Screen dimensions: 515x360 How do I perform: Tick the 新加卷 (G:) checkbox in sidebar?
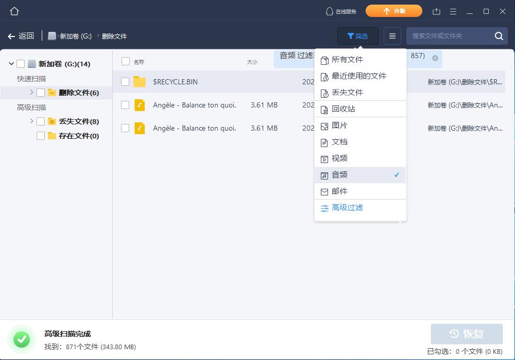click(21, 64)
